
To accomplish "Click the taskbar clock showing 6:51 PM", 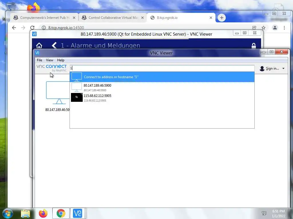I will (x=278, y=214).
